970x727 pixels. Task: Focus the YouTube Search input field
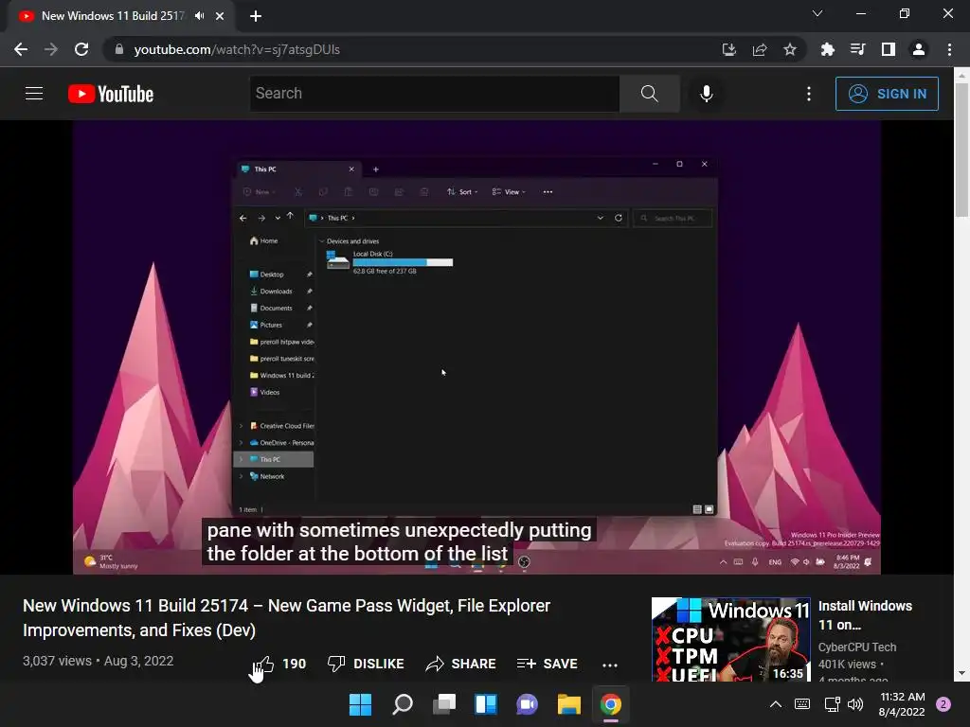(x=434, y=94)
